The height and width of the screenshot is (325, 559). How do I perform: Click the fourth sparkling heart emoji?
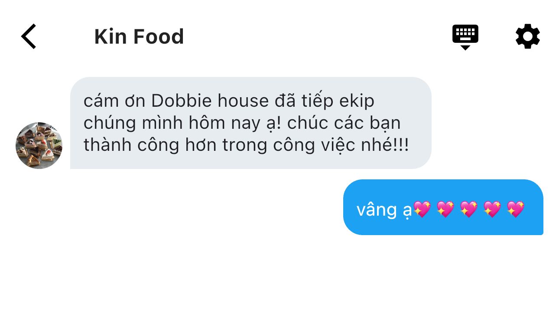pos(492,209)
